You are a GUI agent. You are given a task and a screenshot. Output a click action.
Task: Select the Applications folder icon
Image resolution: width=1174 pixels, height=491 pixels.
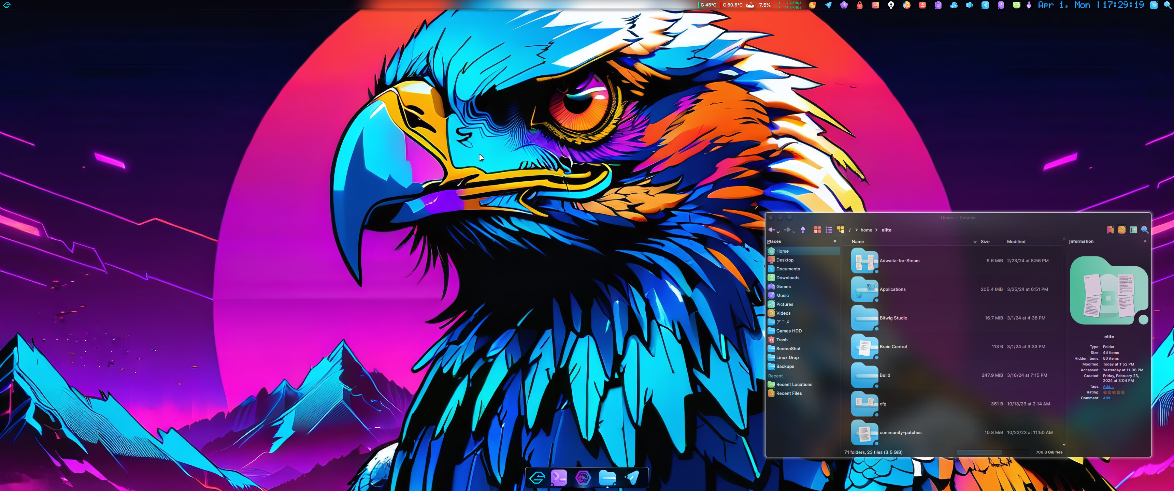[x=864, y=290]
